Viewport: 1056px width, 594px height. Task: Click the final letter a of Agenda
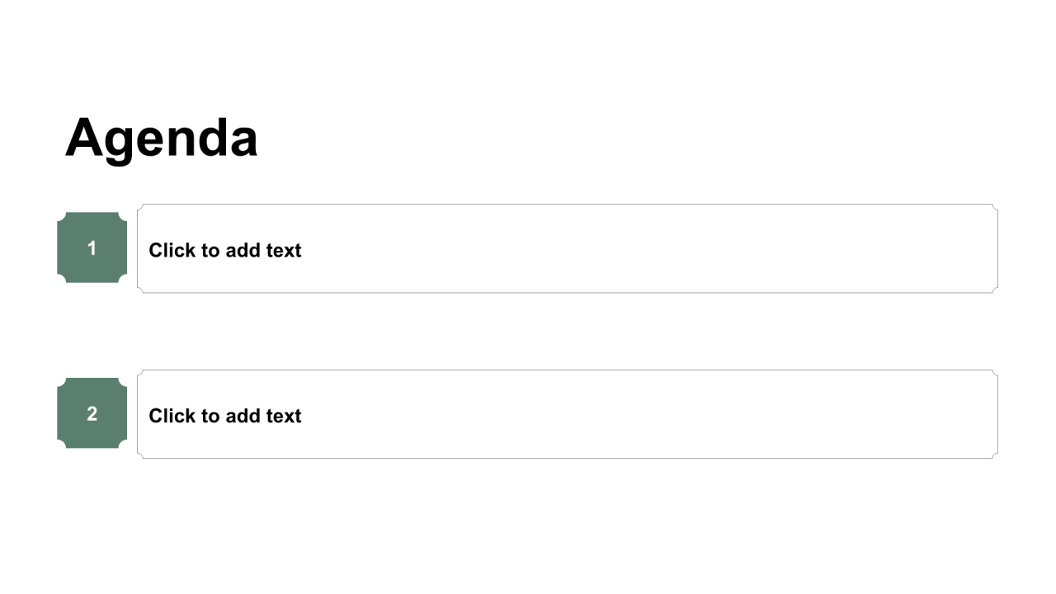click(243, 144)
